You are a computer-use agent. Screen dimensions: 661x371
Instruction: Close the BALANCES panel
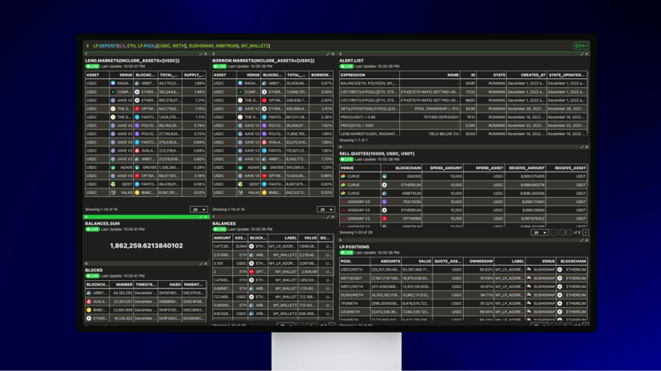(x=333, y=217)
